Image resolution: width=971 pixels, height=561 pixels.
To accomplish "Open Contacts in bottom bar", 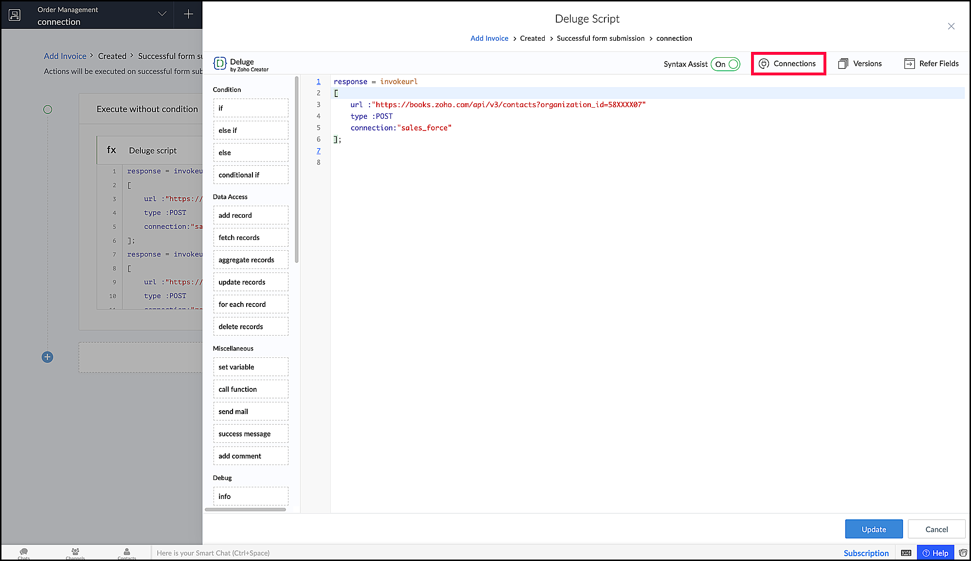I will pyautogui.click(x=127, y=553).
